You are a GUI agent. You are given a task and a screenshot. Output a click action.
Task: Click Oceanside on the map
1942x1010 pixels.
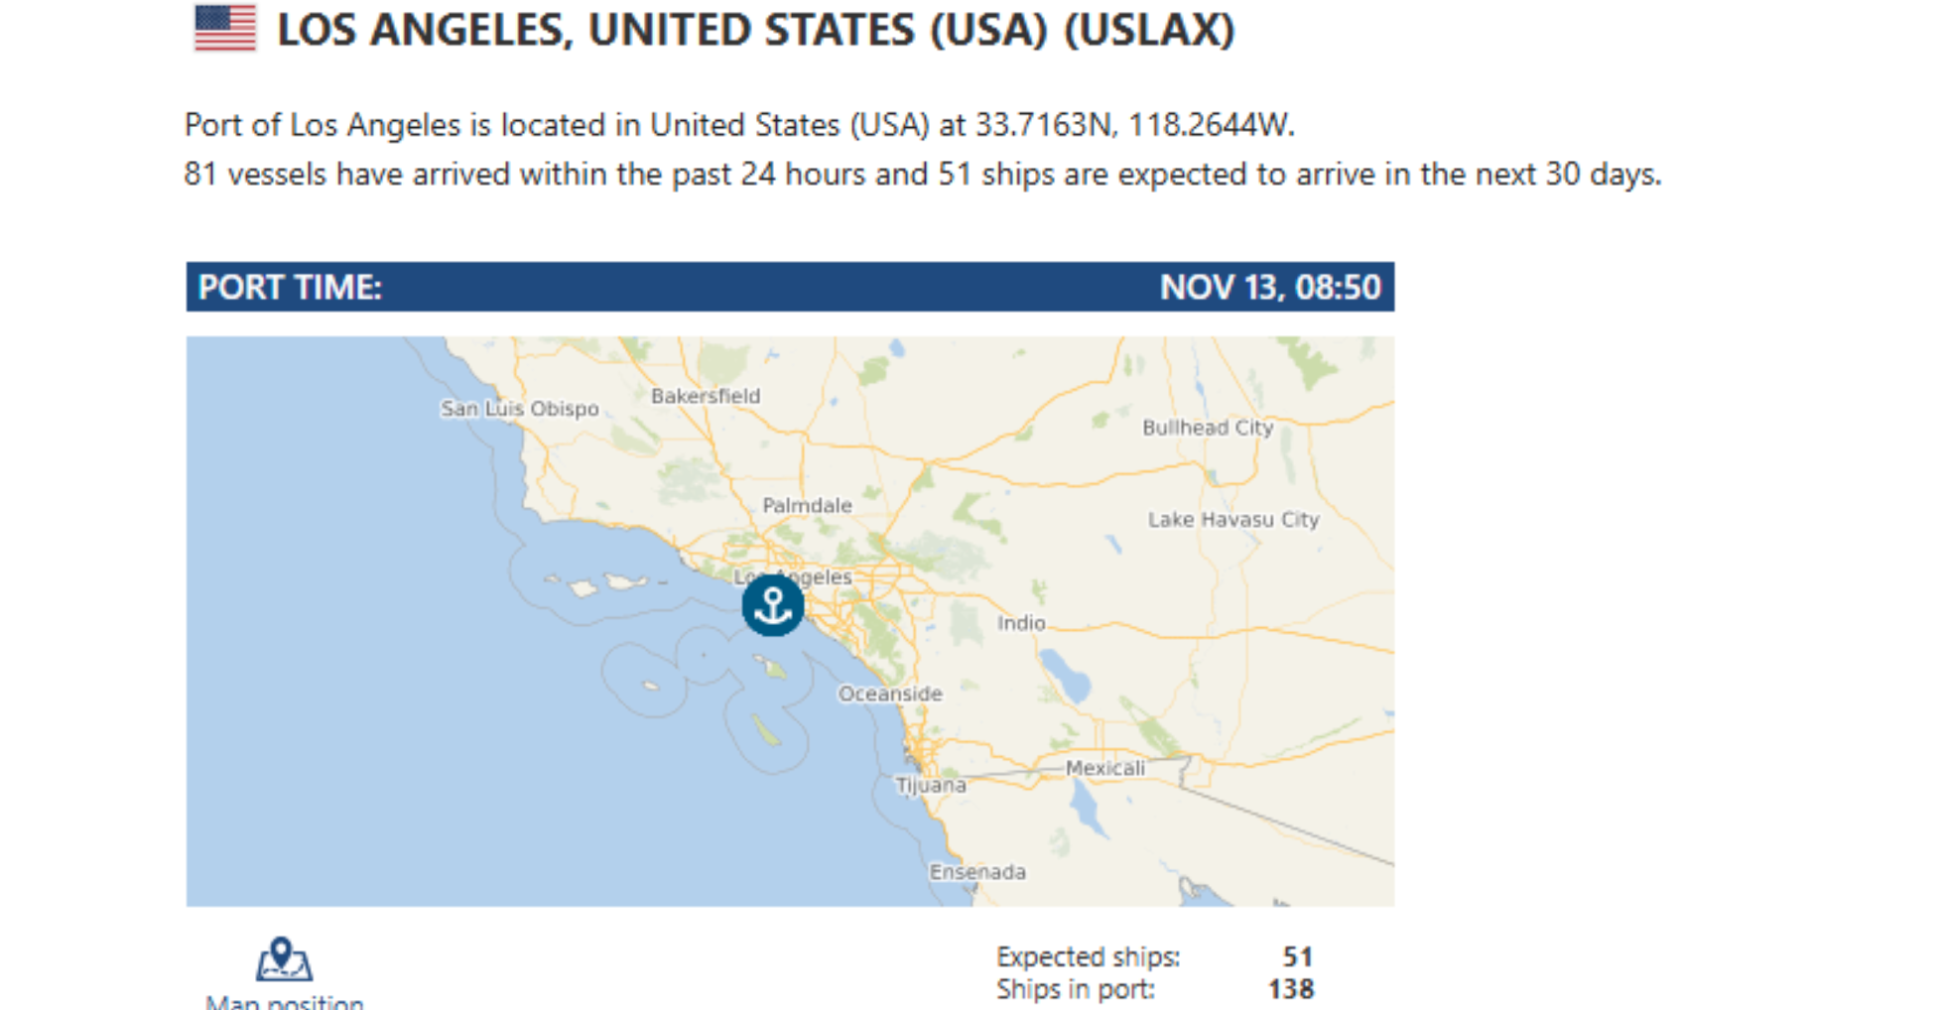tap(889, 694)
